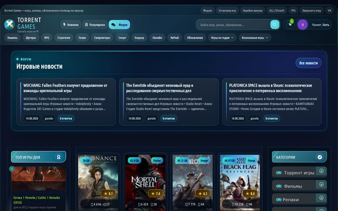Open the Популярное tab
Screen dimensions: 338x211
tap(95, 25)
